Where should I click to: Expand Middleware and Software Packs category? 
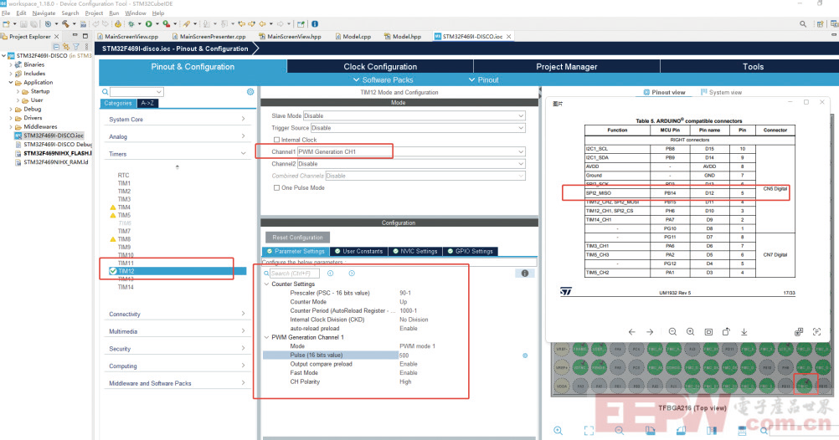177,383
